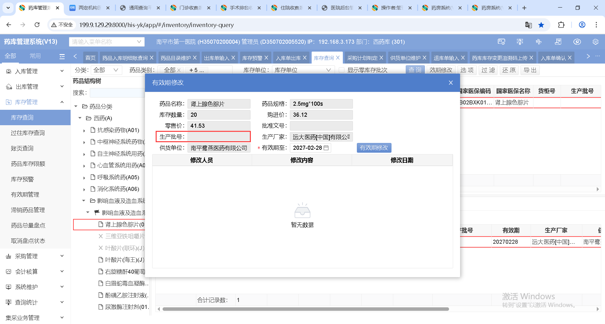The image size is (605, 324).
Task: Open 有效期管理 in the sidebar
Action: [x=35, y=195]
